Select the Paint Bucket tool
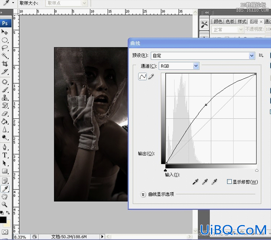 coord(5,122)
